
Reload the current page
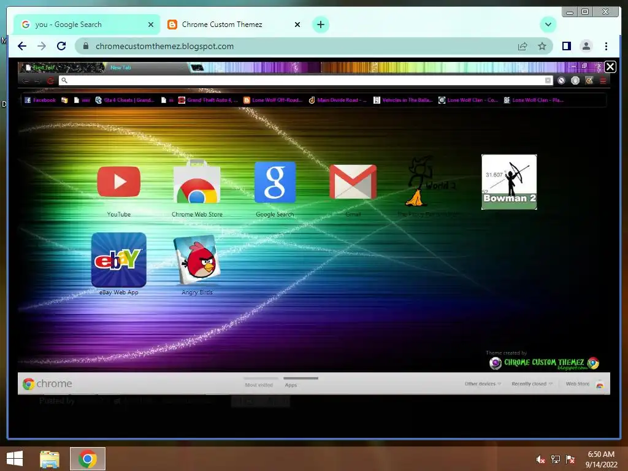coord(61,46)
